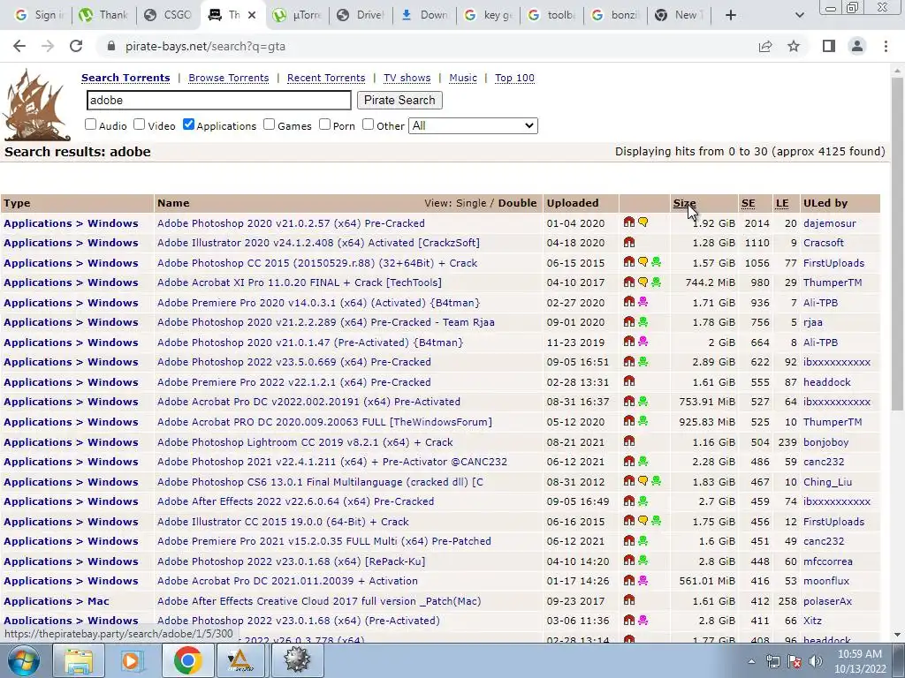Show hidden system tray icons arrow

tap(751, 661)
